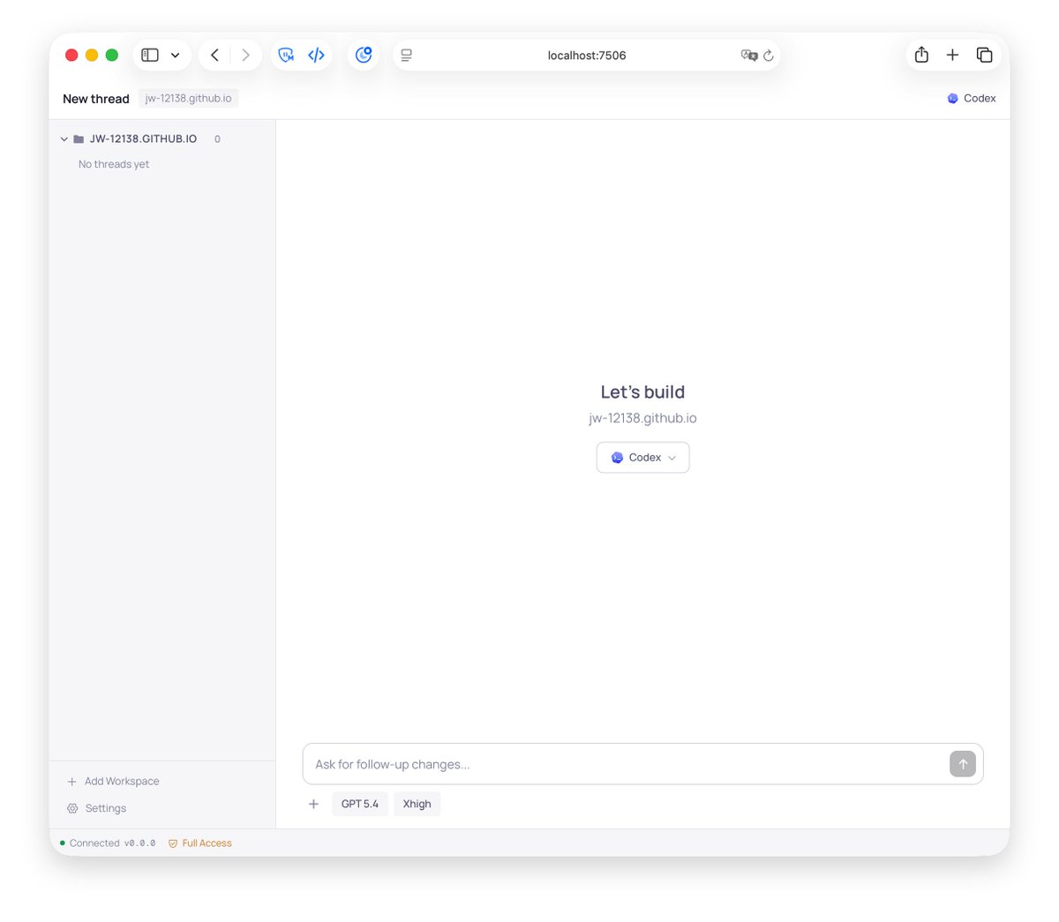Click the green fullscreen window button
This screenshot has width=1059, height=922.
pos(112,55)
